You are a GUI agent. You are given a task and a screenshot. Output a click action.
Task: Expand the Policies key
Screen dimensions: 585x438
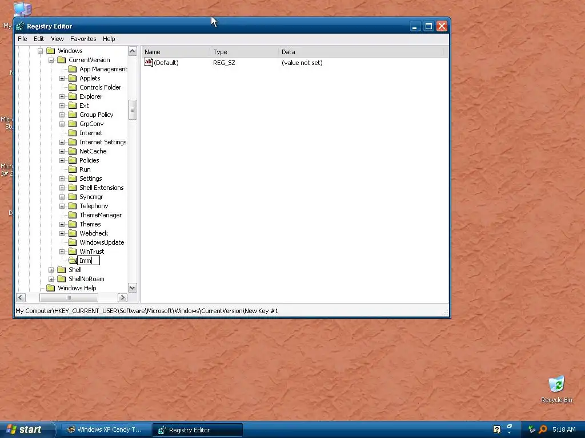62,160
